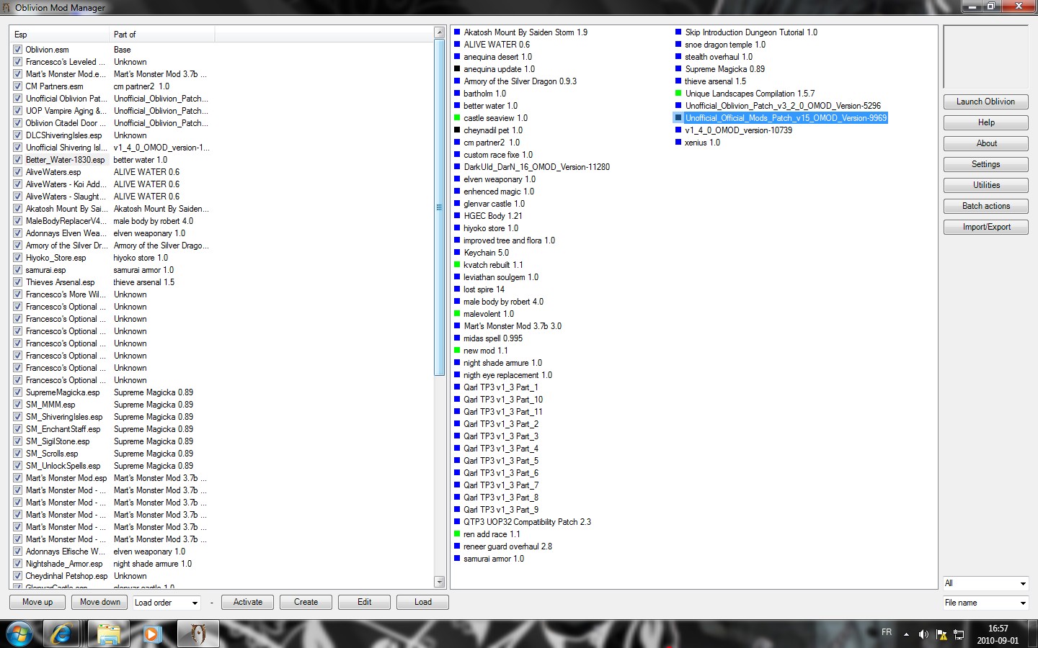Viewport: 1038px width, 648px height.
Task: Uncheck the CM Partners.esm checkbox
Action: (17, 86)
